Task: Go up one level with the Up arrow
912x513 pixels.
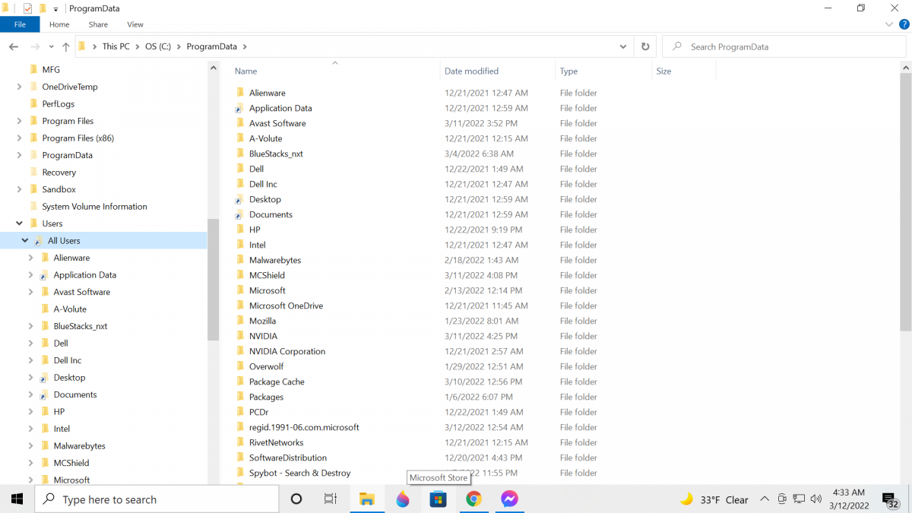Action: click(66, 46)
